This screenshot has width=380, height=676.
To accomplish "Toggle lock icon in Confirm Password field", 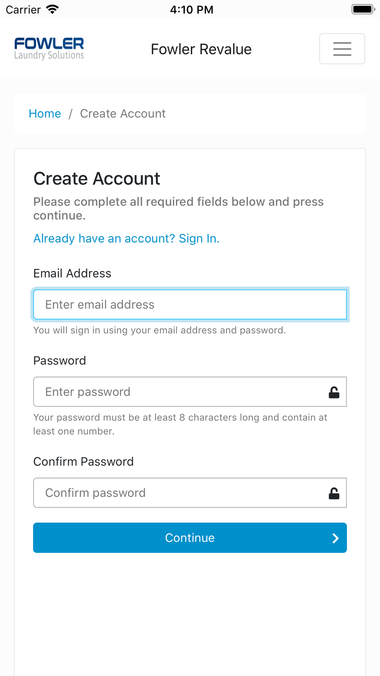I will tap(334, 493).
